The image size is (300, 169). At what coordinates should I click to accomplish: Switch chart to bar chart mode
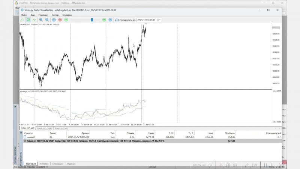tap(22, 20)
